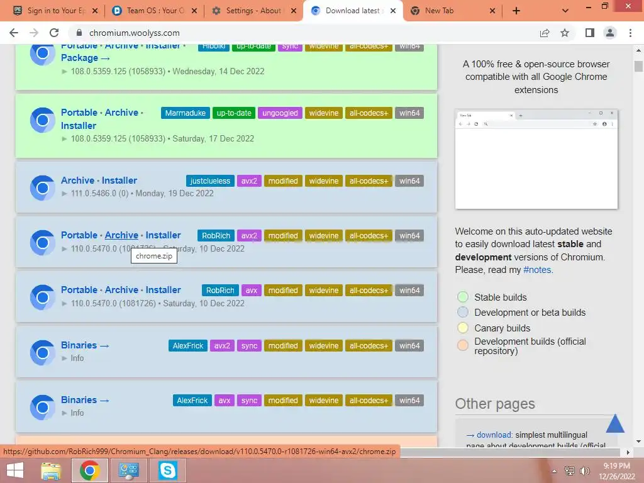Open AlexFrick avx2 Binaries link
Screen dimensions: 644x483
pos(85,345)
